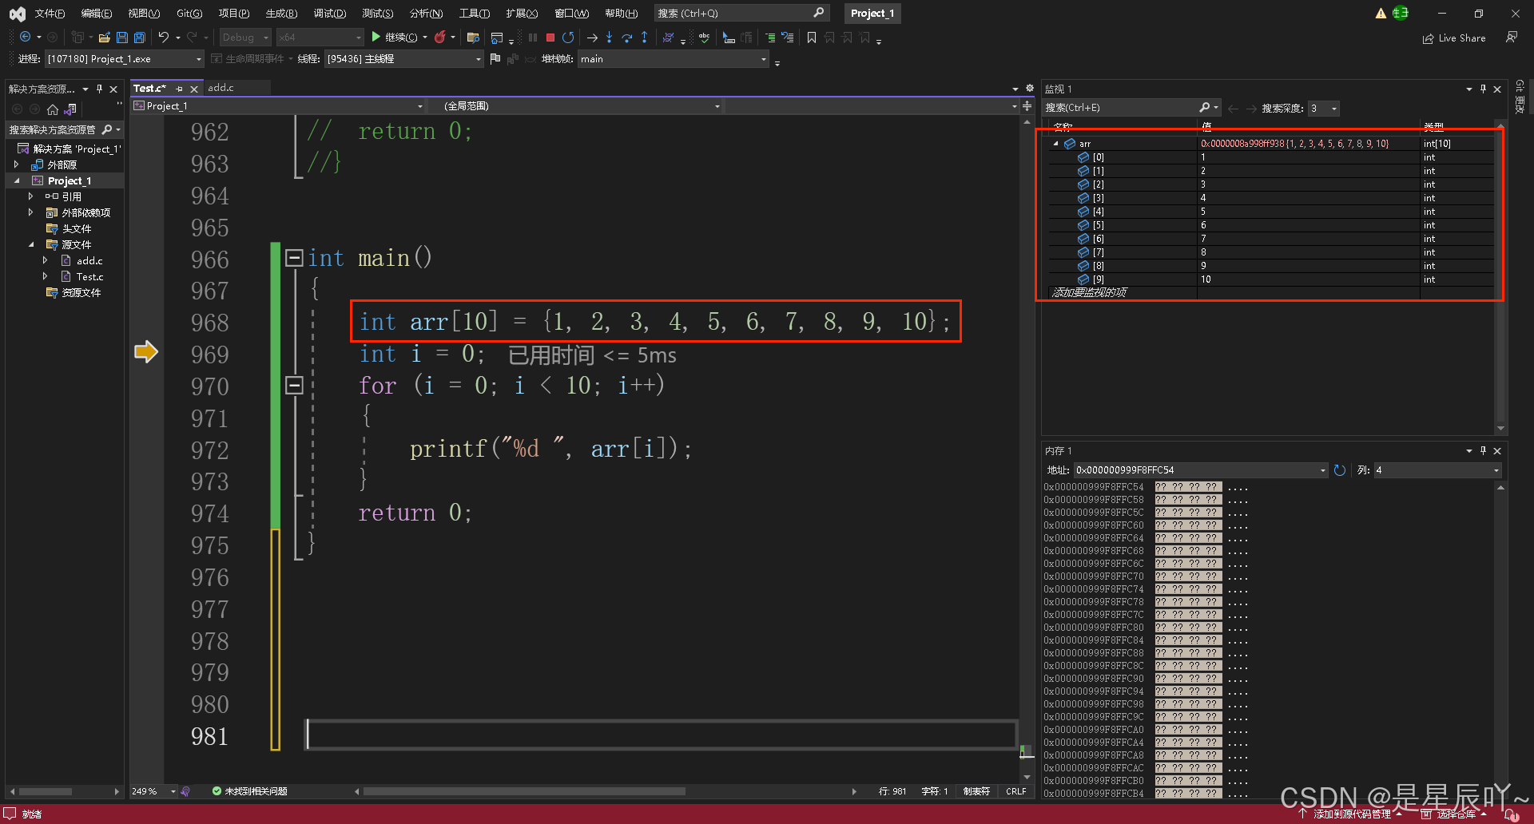Click the Undo arrow icon
This screenshot has height=824, width=1534.
point(164,38)
